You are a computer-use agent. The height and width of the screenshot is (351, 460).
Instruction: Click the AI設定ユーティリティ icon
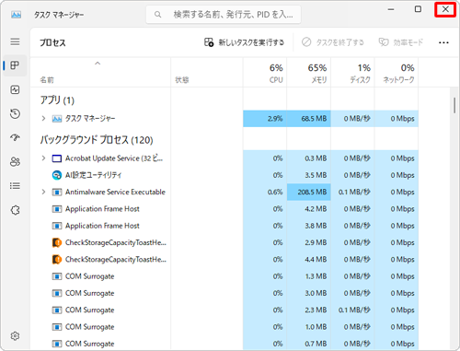57,175
